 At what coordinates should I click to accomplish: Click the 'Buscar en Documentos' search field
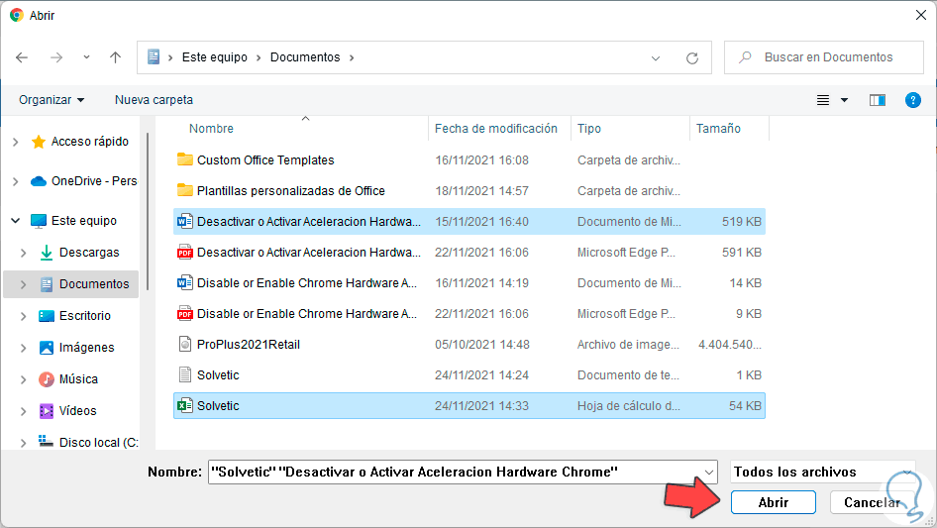click(823, 57)
